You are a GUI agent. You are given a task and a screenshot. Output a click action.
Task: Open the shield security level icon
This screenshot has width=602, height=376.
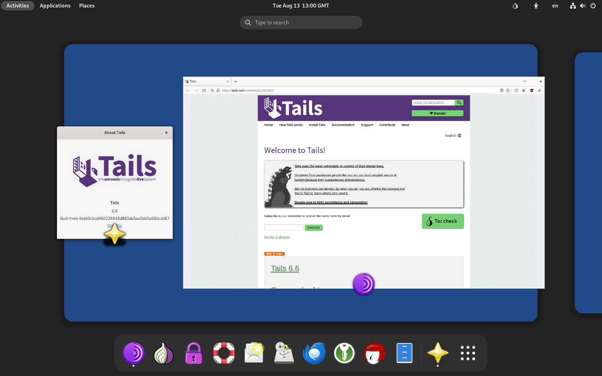(516, 91)
